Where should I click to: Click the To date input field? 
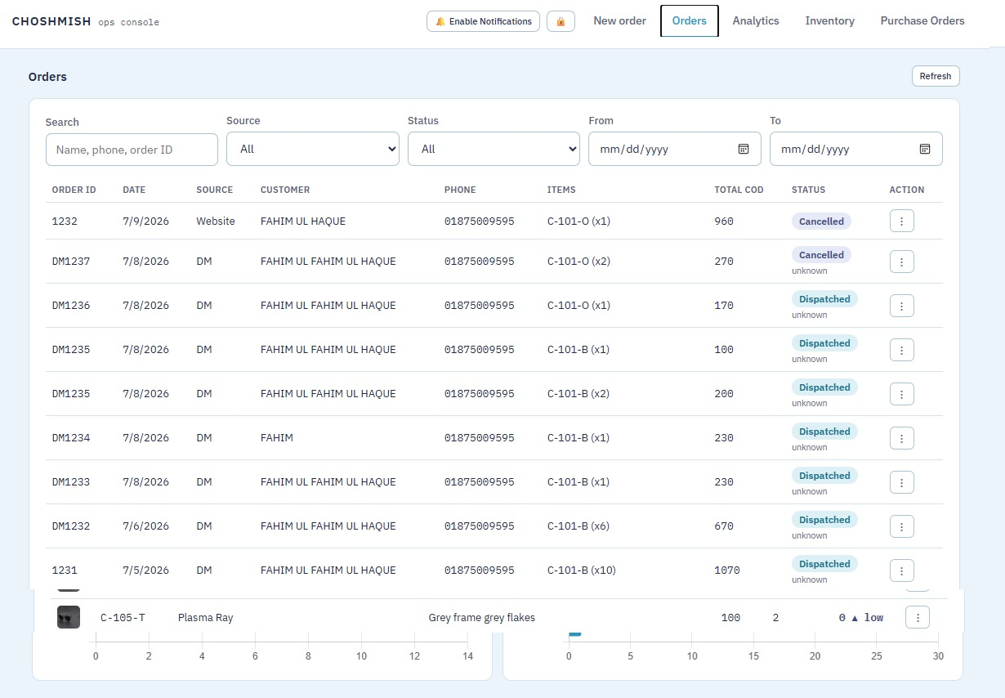coord(856,149)
